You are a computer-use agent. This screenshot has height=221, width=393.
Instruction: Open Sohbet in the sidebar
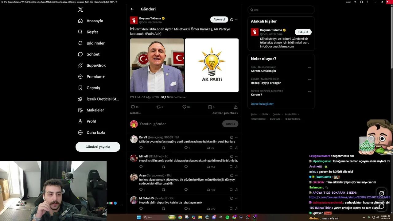click(x=89, y=54)
